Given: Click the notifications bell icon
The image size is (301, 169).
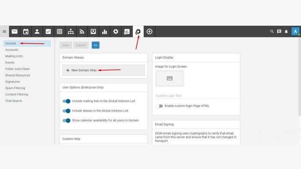Looking at the screenshot, I should (286, 31).
